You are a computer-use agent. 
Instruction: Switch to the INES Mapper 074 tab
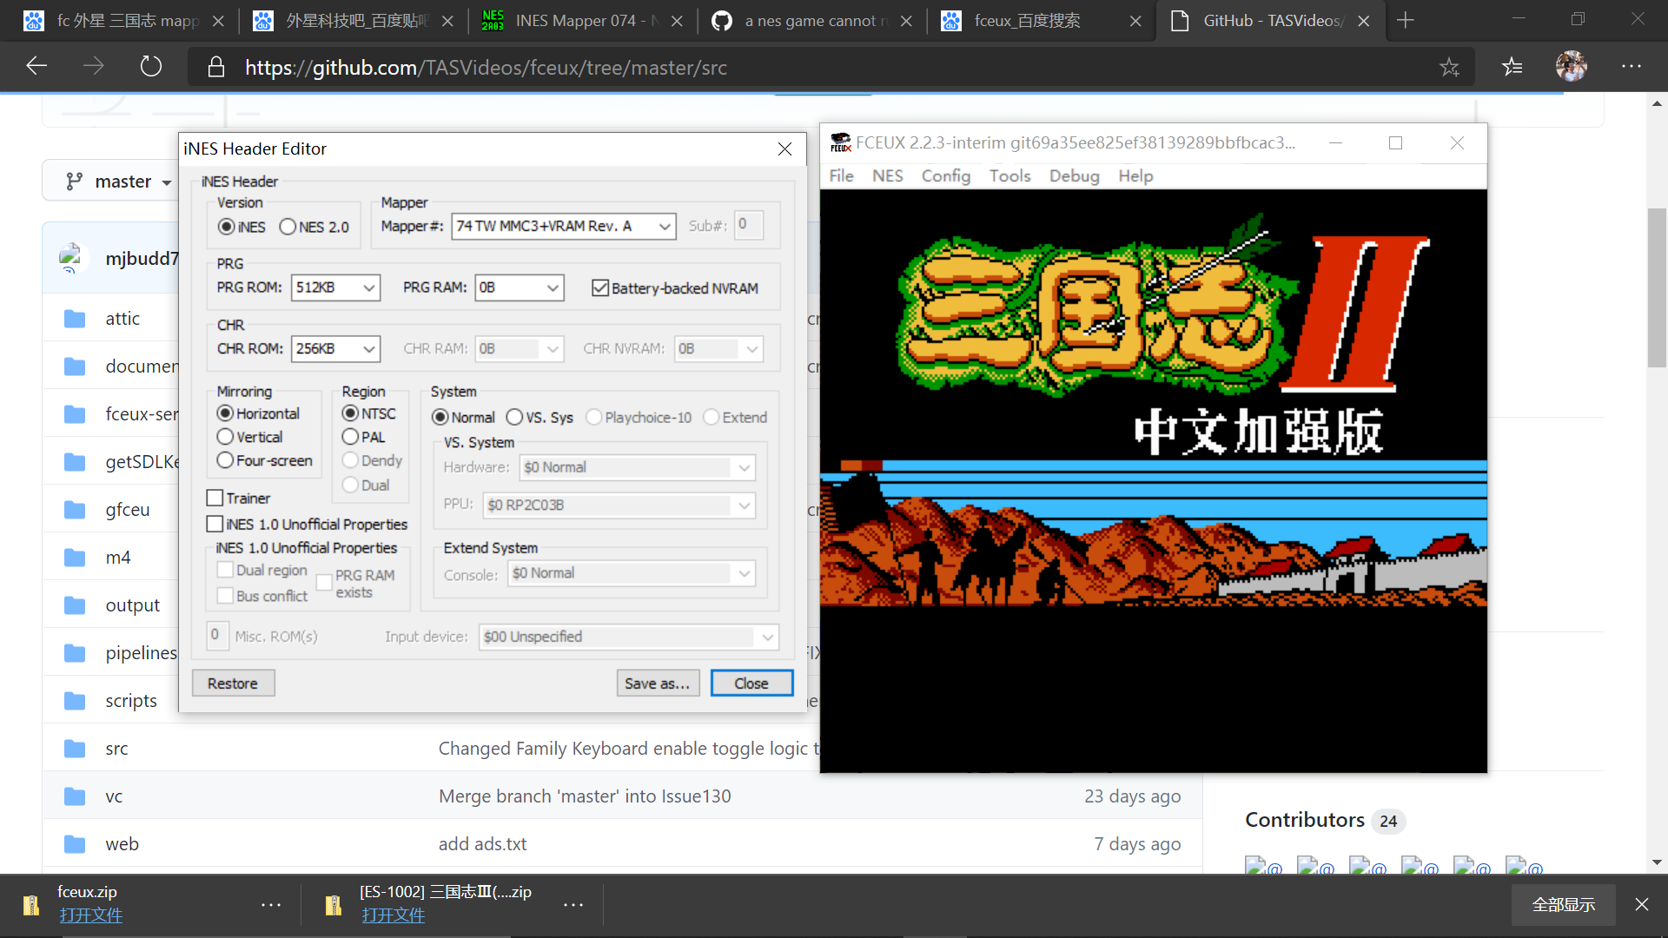(583, 20)
